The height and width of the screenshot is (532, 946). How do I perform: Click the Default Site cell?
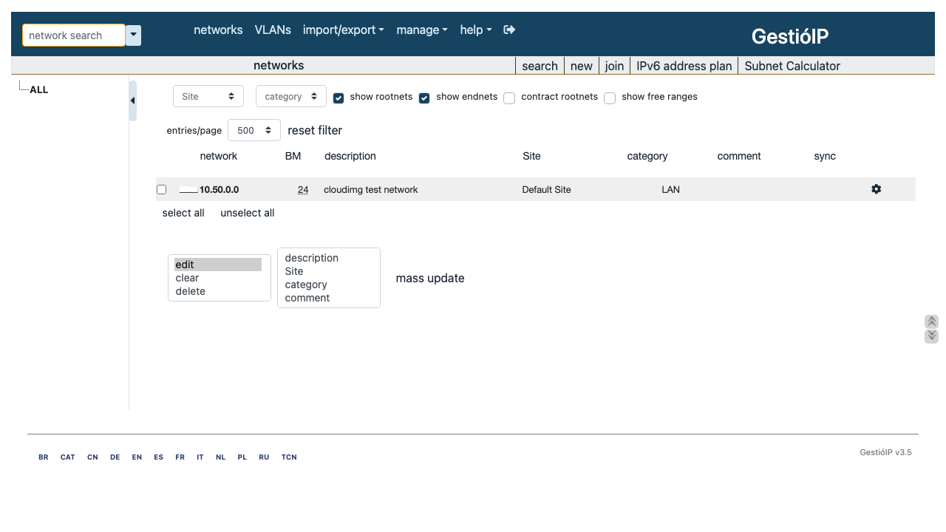(x=546, y=190)
